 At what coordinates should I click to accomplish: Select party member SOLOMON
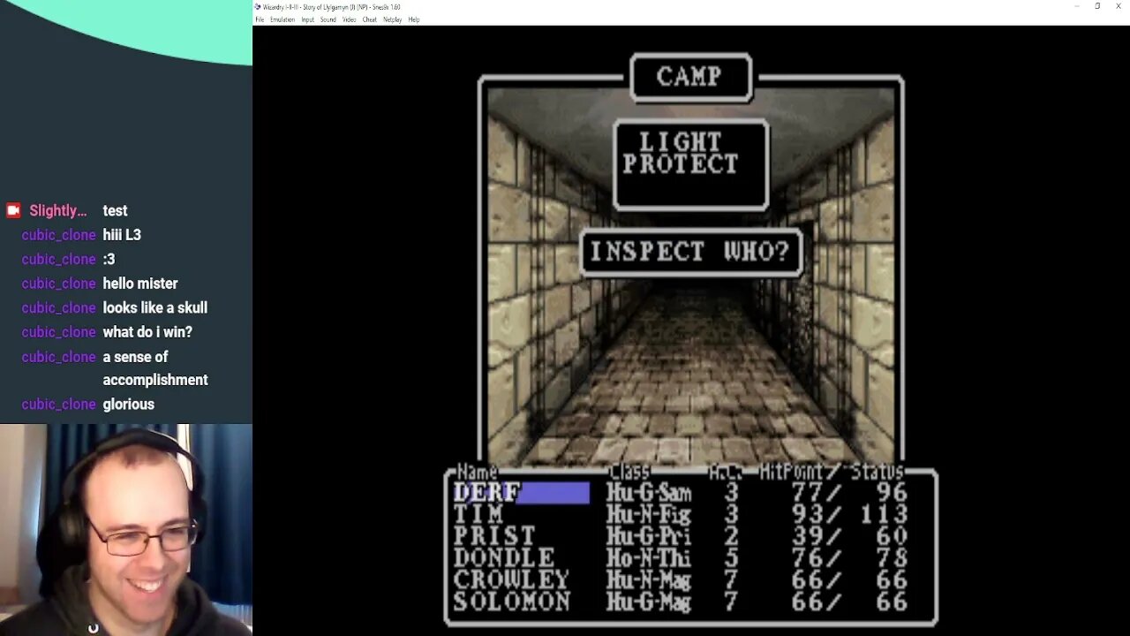coord(512,602)
